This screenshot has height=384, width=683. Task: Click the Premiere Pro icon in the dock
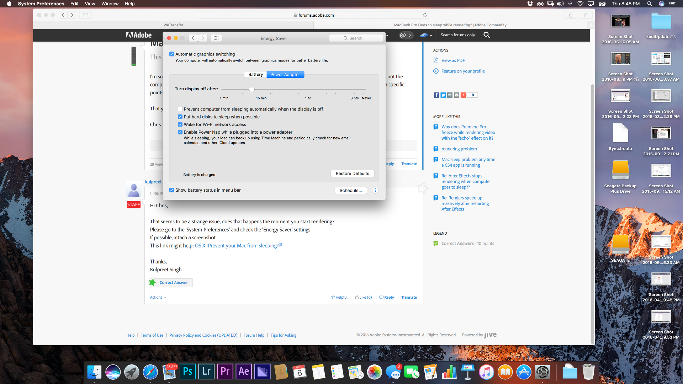(x=225, y=371)
